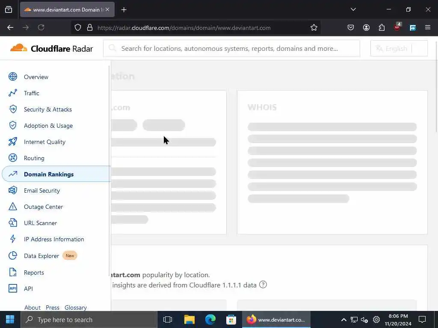
Task: Open the Email Security envelope icon
Action: 12,190
